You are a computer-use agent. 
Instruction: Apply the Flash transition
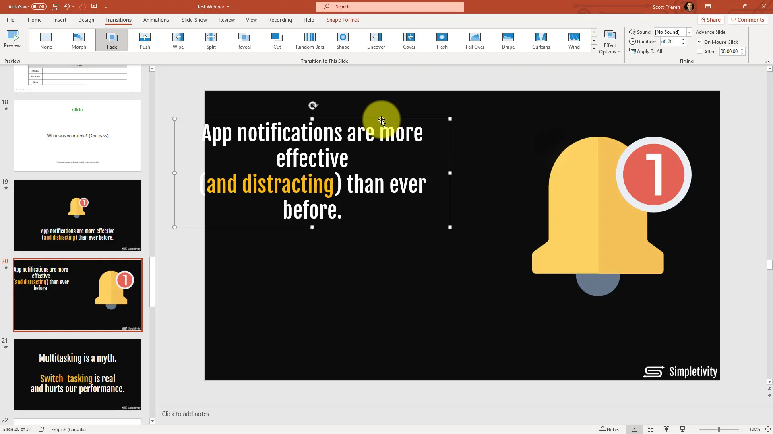pyautogui.click(x=442, y=40)
